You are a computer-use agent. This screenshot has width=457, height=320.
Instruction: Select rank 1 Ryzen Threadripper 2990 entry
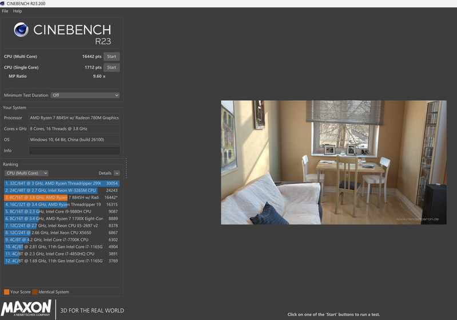(62, 184)
